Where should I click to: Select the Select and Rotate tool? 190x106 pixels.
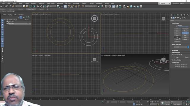[x=41, y=6]
